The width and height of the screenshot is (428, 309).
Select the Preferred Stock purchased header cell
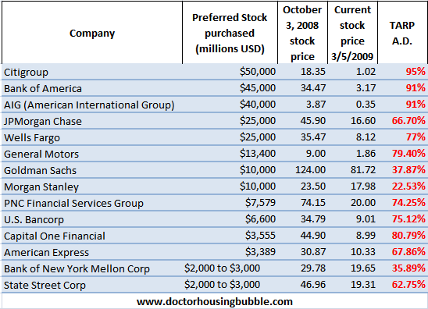pos(230,33)
